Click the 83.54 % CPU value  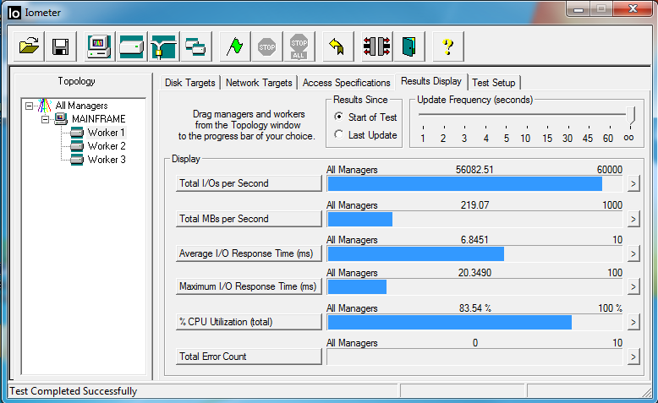(474, 308)
